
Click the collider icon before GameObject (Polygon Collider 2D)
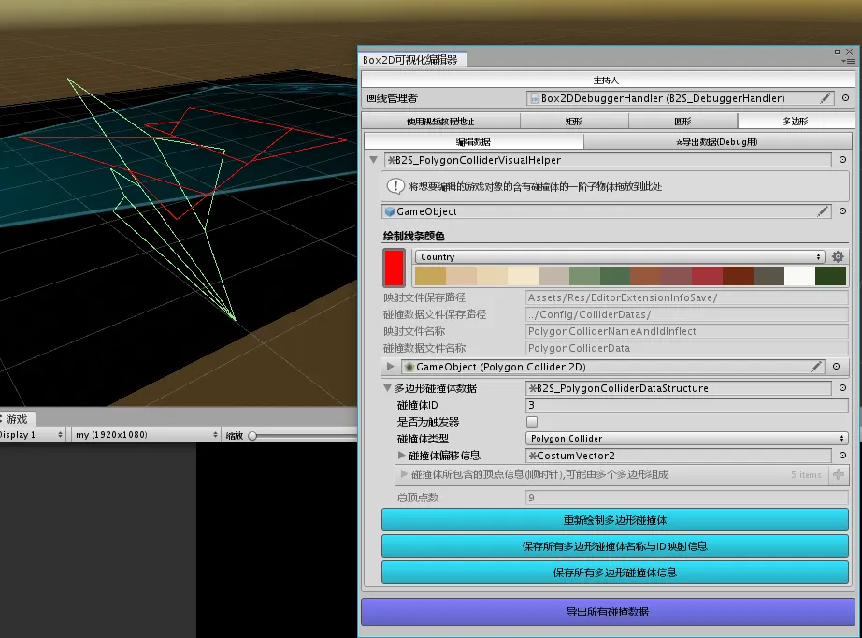(409, 367)
